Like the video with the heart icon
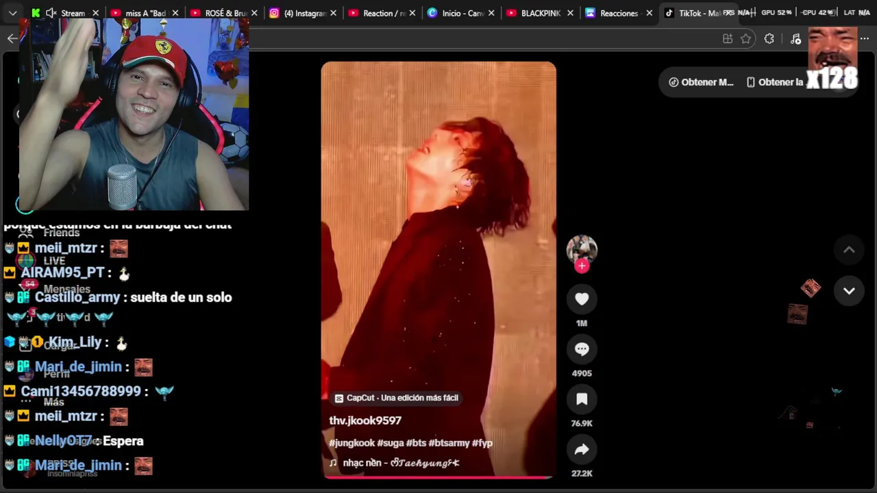 [x=582, y=299]
